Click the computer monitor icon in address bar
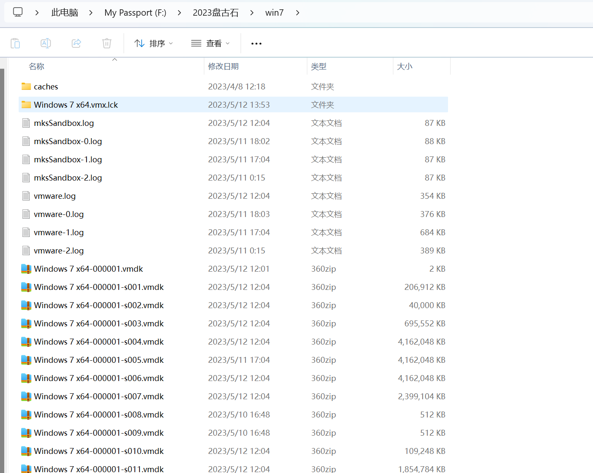This screenshot has width=593, height=473. [x=18, y=12]
